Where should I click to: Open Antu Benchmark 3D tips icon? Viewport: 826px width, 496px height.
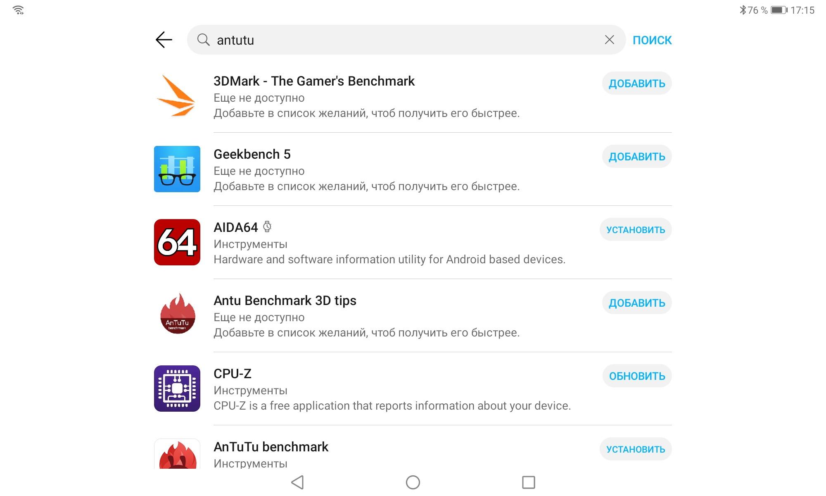(x=177, y=315)
